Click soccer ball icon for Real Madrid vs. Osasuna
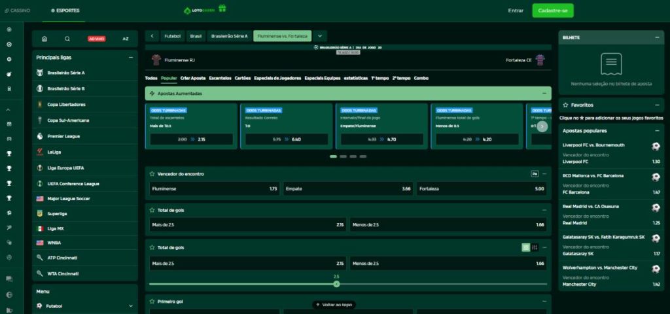This screenshot has height=314, width=670. [x=656, y=208]
